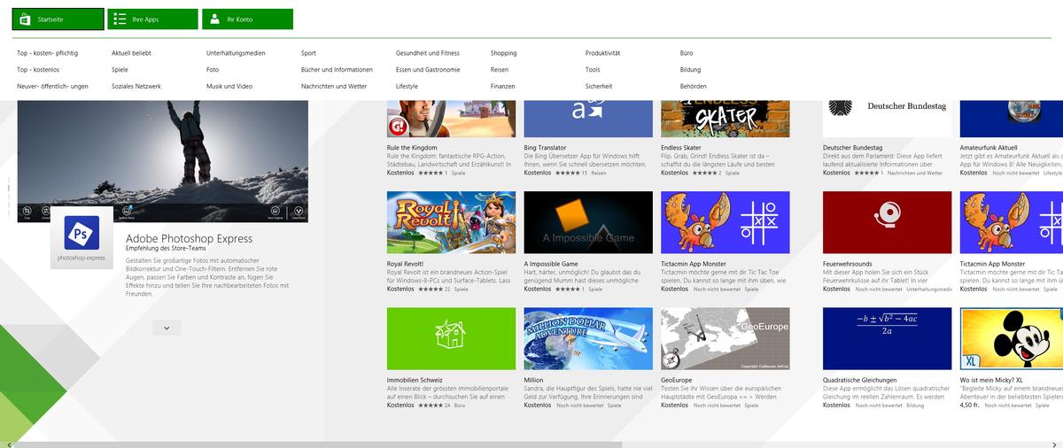The image size is (1063, 448).
Task: Open the Büro category
Action: click(x=686, y=53)
